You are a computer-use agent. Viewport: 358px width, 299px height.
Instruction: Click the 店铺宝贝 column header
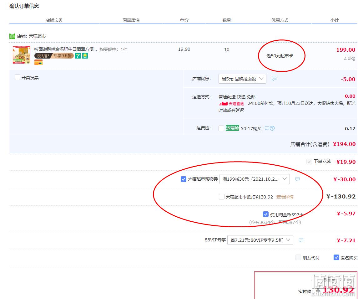click(54, 20)
